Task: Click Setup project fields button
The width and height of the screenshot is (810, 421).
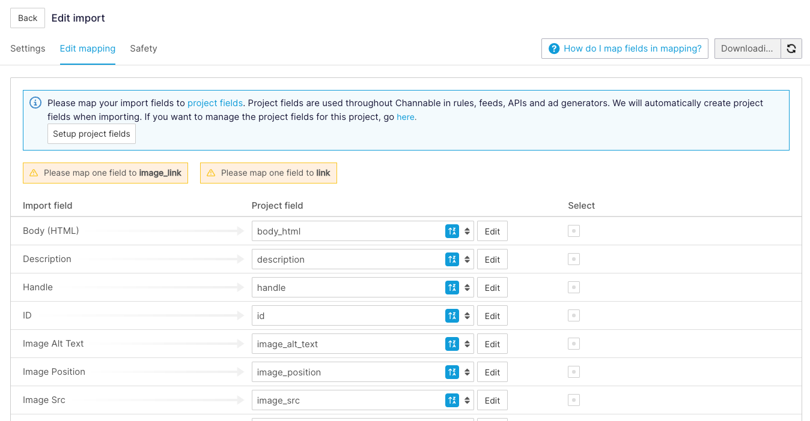Action: point(91,134)
